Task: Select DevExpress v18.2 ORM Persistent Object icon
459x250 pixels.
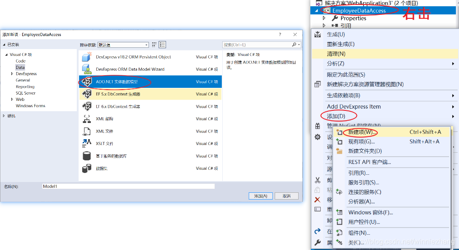Action: pyautogui.click(x=87, y=57)
